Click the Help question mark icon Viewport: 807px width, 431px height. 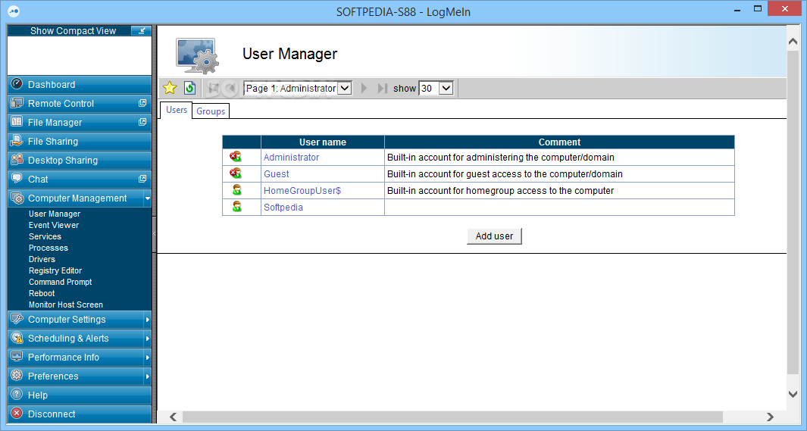[x=17, y=395]
